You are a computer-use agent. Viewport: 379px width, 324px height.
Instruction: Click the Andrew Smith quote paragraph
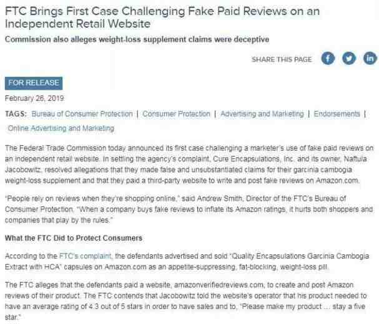189,209
